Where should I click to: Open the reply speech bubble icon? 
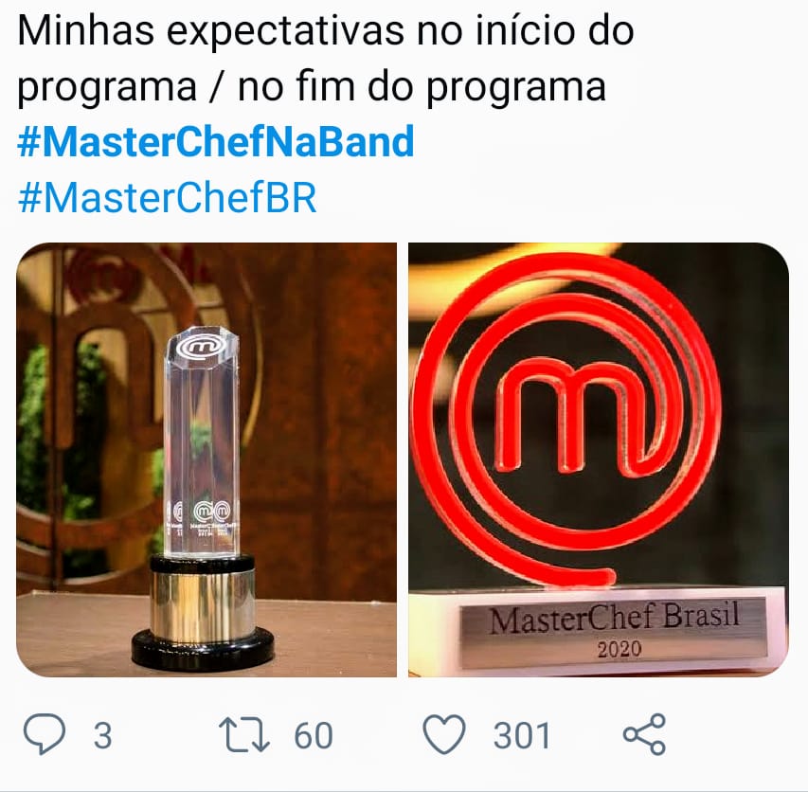(x=45, y=734)
